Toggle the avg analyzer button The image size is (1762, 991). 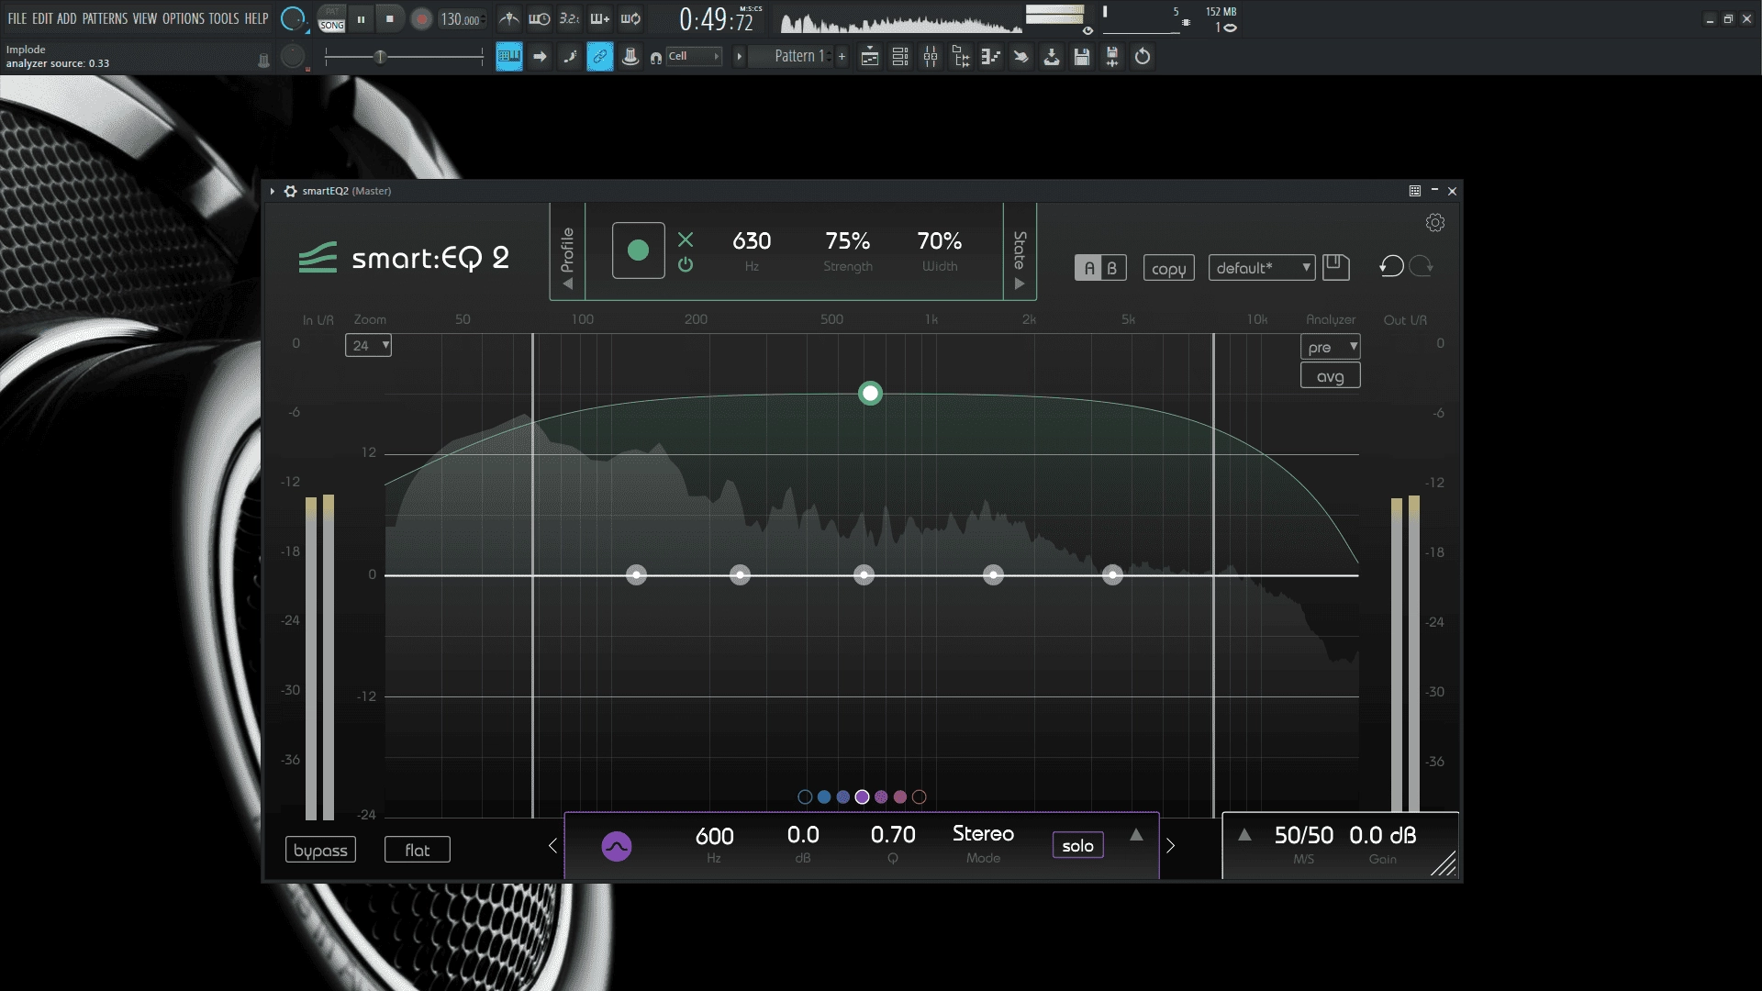tap(1330, 376)
